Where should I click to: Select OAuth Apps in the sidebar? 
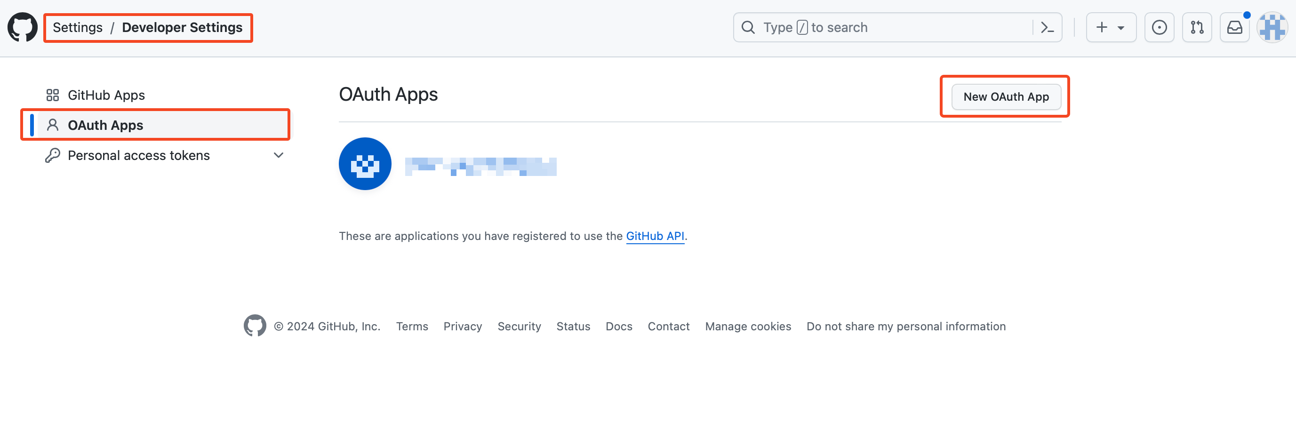click(105, 125)
